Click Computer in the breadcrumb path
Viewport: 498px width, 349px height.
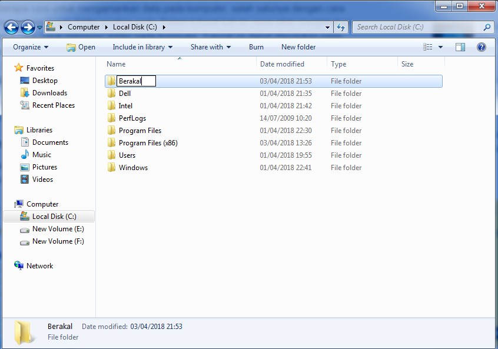pos(84,26)
